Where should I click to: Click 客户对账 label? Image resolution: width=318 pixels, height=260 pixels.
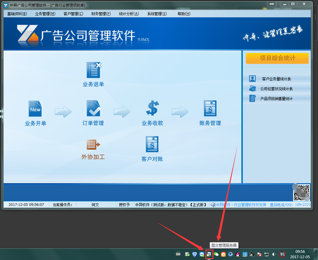click(152, 159)
